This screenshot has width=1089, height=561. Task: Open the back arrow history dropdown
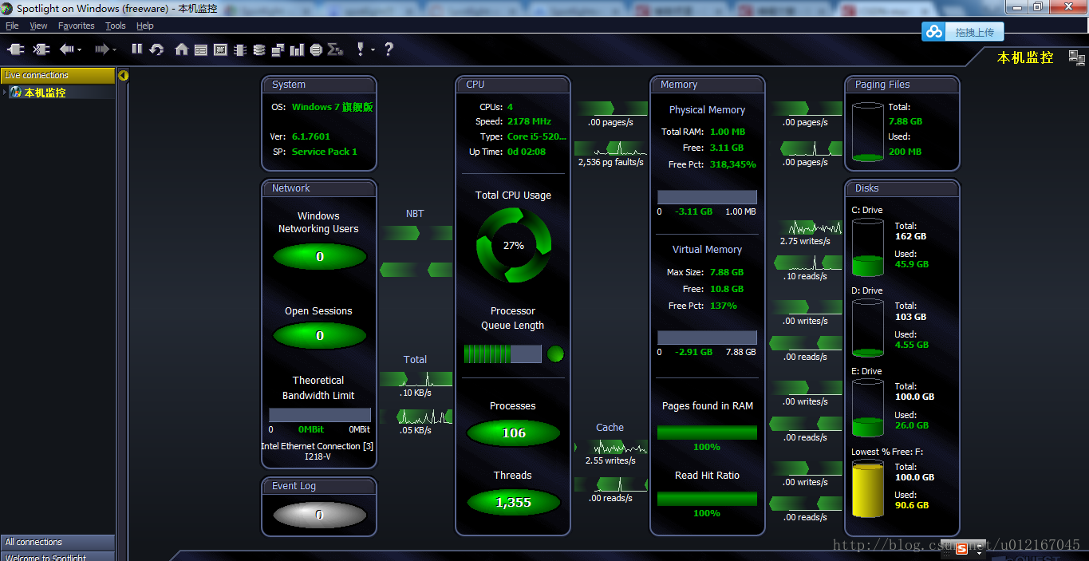click(x=79, y=50)
